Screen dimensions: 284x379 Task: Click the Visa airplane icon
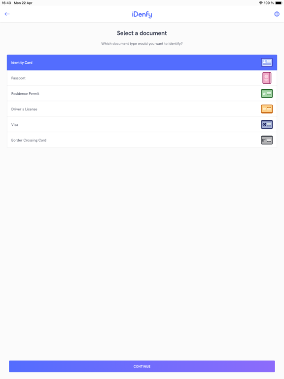tap(267, 124)
